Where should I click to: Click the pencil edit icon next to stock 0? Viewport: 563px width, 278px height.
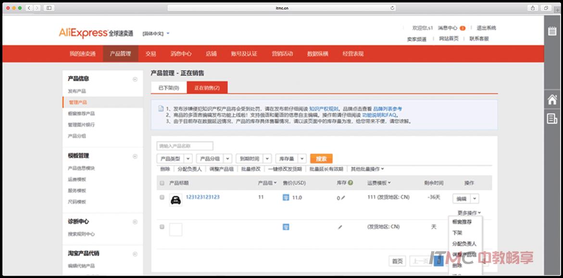(x=344, y=198)
